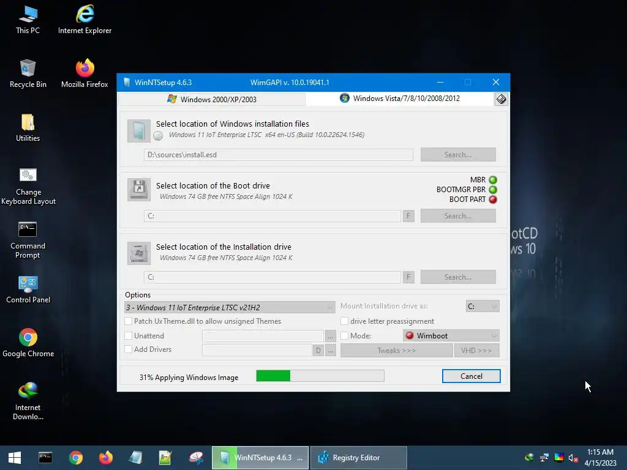Open Google Chrome desktop icon

28,343
